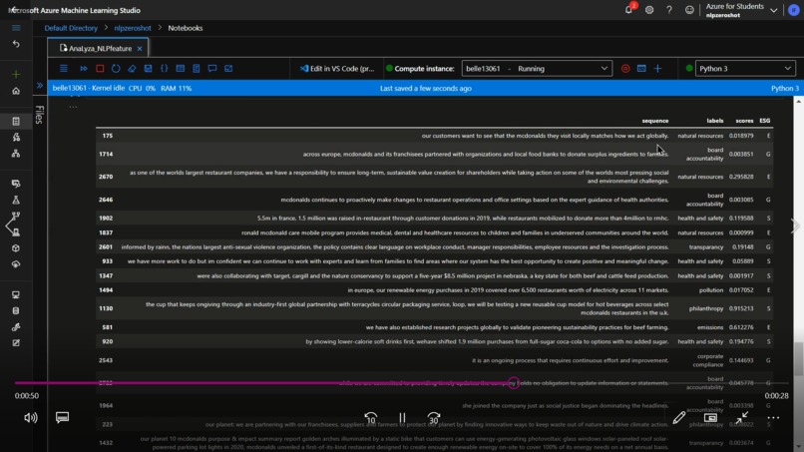804x452 pixels.
Task: Switch to mini-player picture-in-picture view
Action: (x=710, y=418)
